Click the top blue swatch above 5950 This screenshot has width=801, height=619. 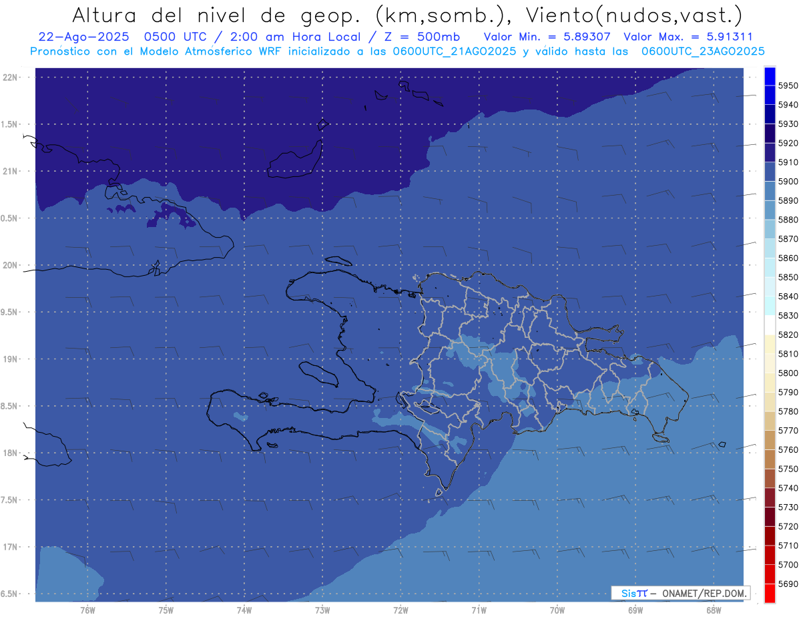770,76
